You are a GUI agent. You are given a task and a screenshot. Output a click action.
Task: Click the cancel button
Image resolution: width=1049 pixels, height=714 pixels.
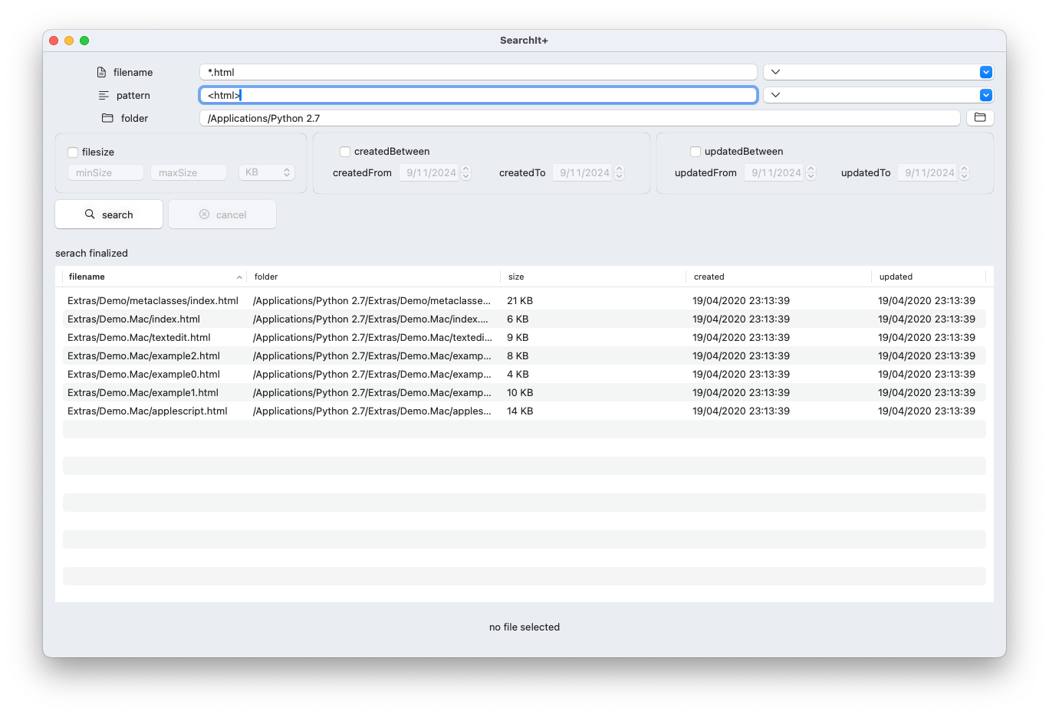point(222,214)
